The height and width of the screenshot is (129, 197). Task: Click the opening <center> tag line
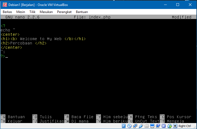(10, 34)
